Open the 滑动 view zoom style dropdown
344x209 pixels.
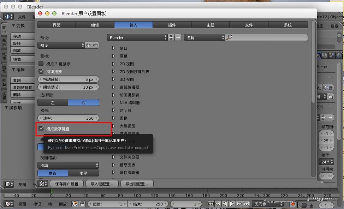coord(69,165)
